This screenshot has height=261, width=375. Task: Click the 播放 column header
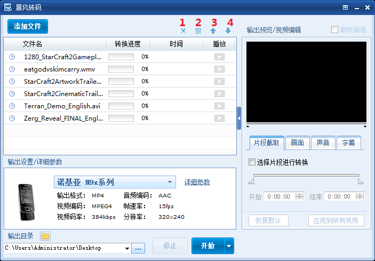219,44
